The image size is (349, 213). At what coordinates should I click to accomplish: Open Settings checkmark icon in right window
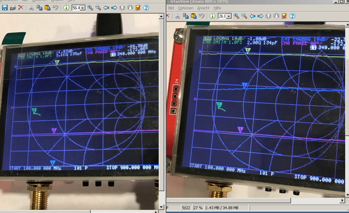click(284, 16)
